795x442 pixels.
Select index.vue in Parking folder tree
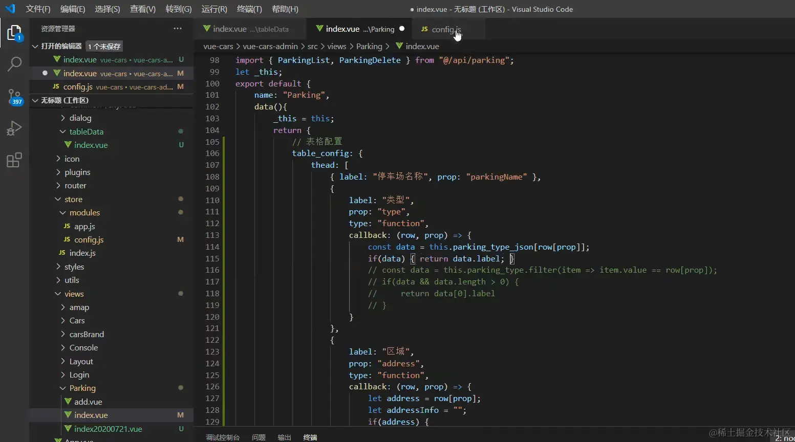pos(112,415)
